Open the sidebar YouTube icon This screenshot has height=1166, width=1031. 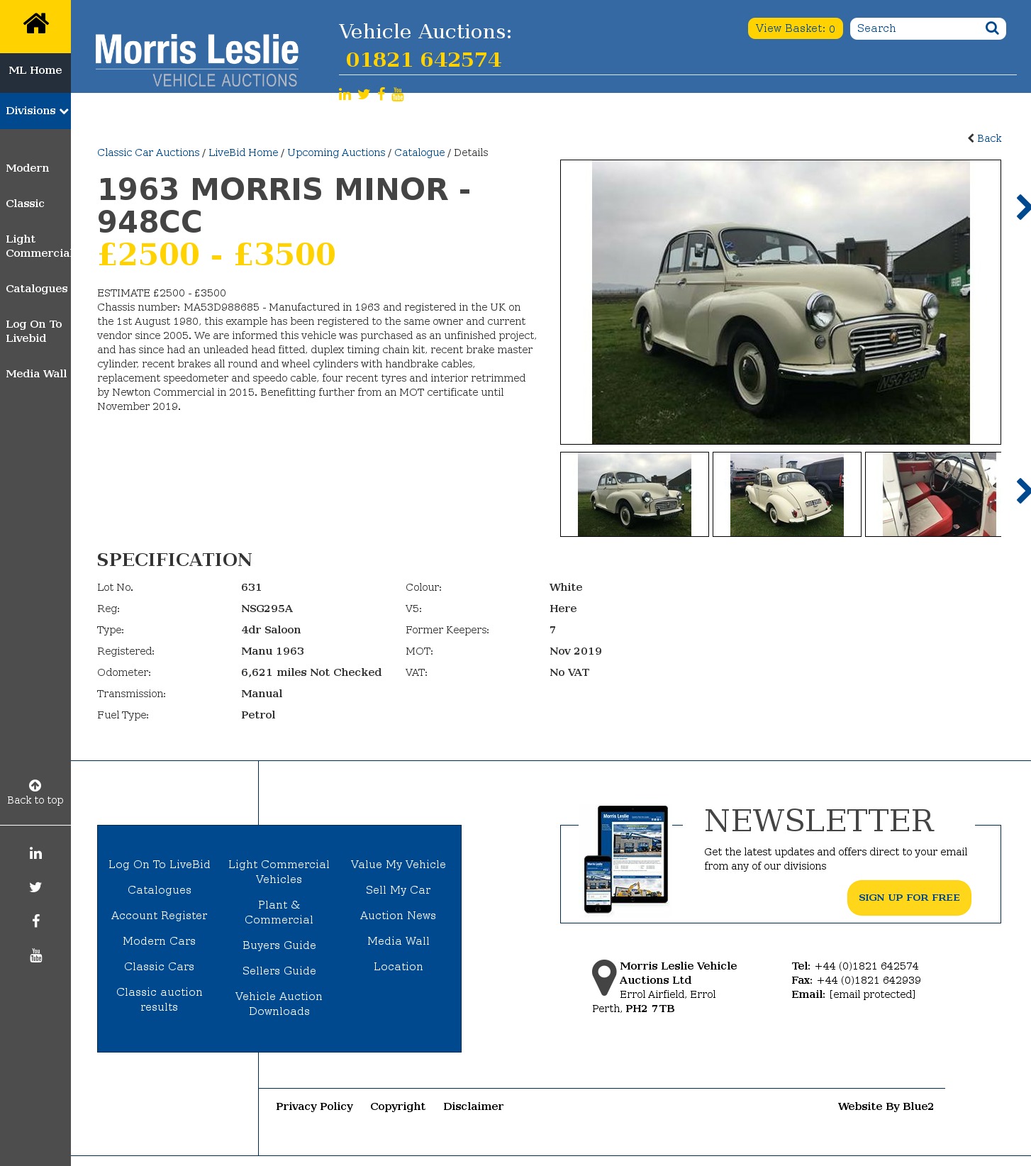click(35, 955)
